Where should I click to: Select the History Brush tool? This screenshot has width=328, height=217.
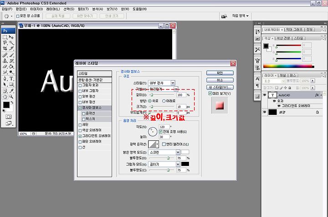11,61
